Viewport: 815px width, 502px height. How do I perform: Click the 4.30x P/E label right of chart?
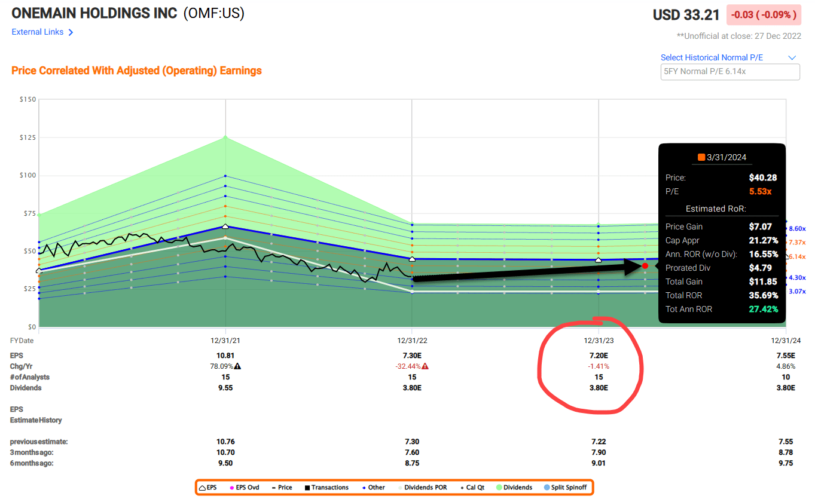coord(797,277)
